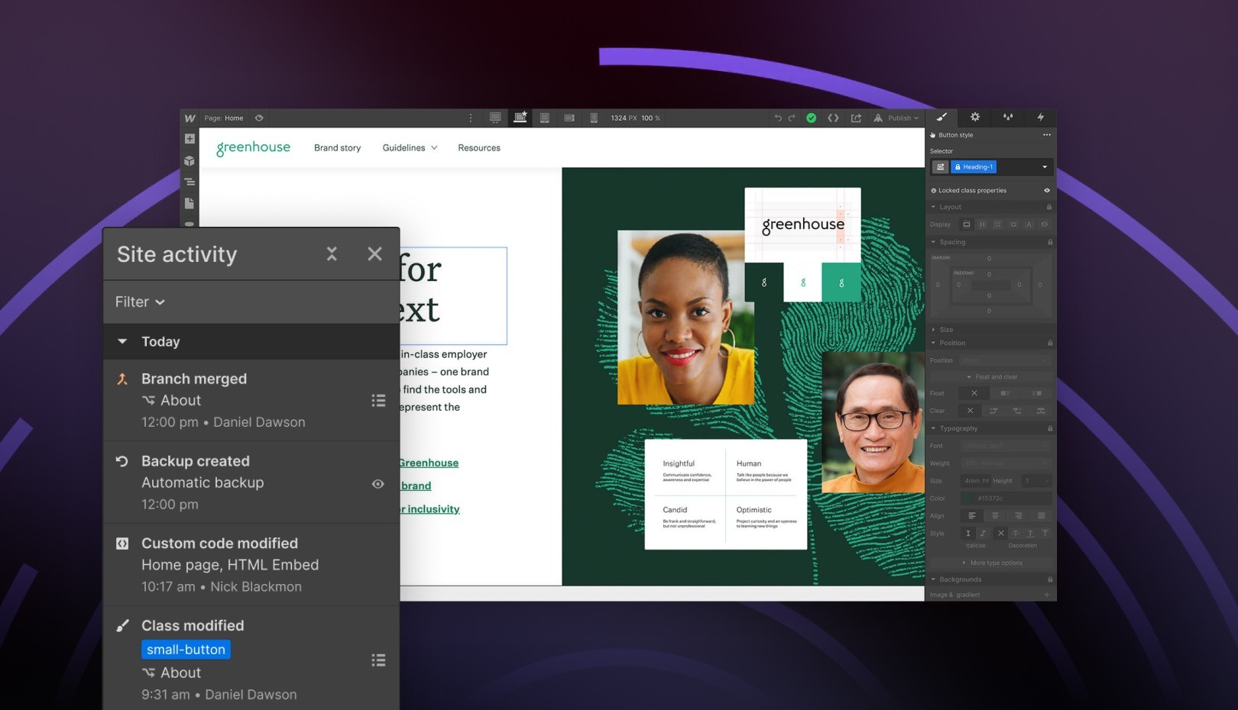
Task: Open Button style more options
Action: pos(1047,135)
